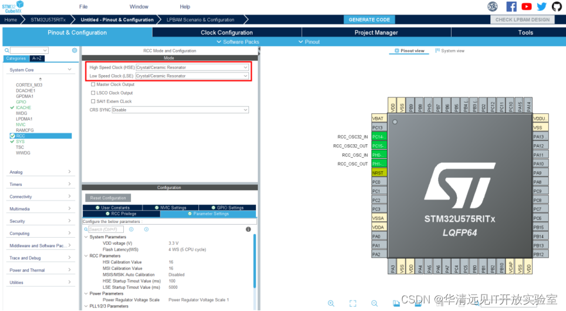This screenshot has height=311, width=566.
Task: Zoom out of the pinout view
Action: 375,303
